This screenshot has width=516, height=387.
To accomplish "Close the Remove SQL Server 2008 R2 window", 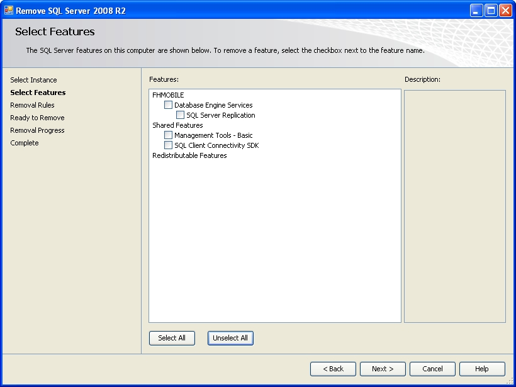I will click(505, 11).
